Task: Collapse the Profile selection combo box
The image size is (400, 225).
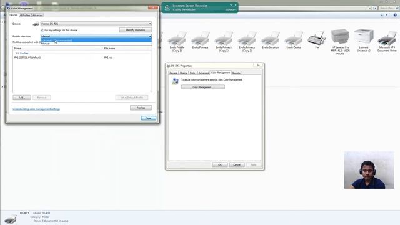Action: (x=96, y=36)
